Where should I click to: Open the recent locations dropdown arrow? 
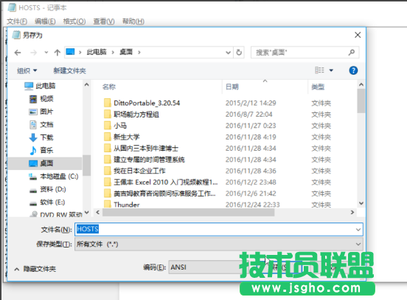pos(46,52)
